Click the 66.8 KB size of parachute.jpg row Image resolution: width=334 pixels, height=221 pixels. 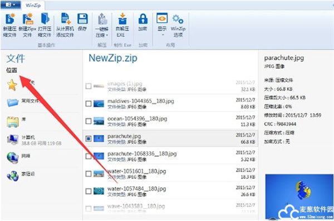[248, 142]
